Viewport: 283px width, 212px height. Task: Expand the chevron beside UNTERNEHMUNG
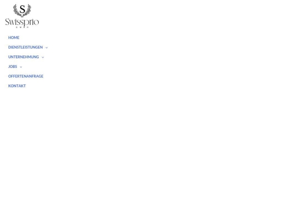tap(43, 57)
